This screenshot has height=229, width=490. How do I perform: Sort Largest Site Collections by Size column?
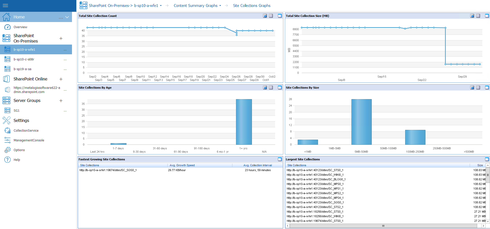[480, 165]
